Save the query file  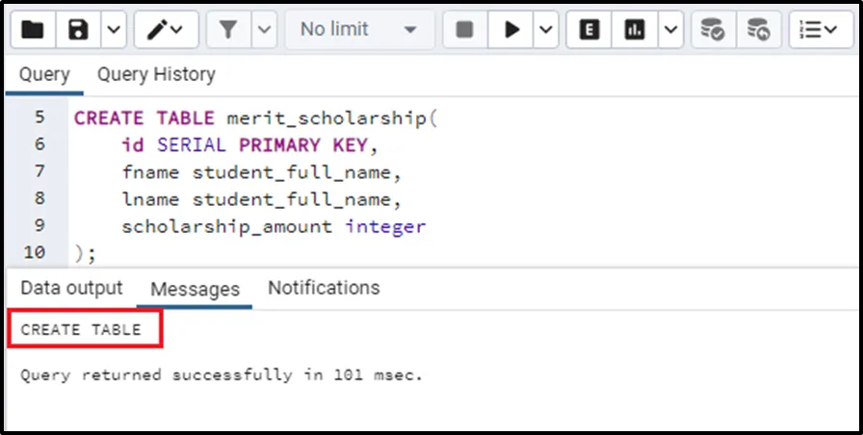pos(79,30)
